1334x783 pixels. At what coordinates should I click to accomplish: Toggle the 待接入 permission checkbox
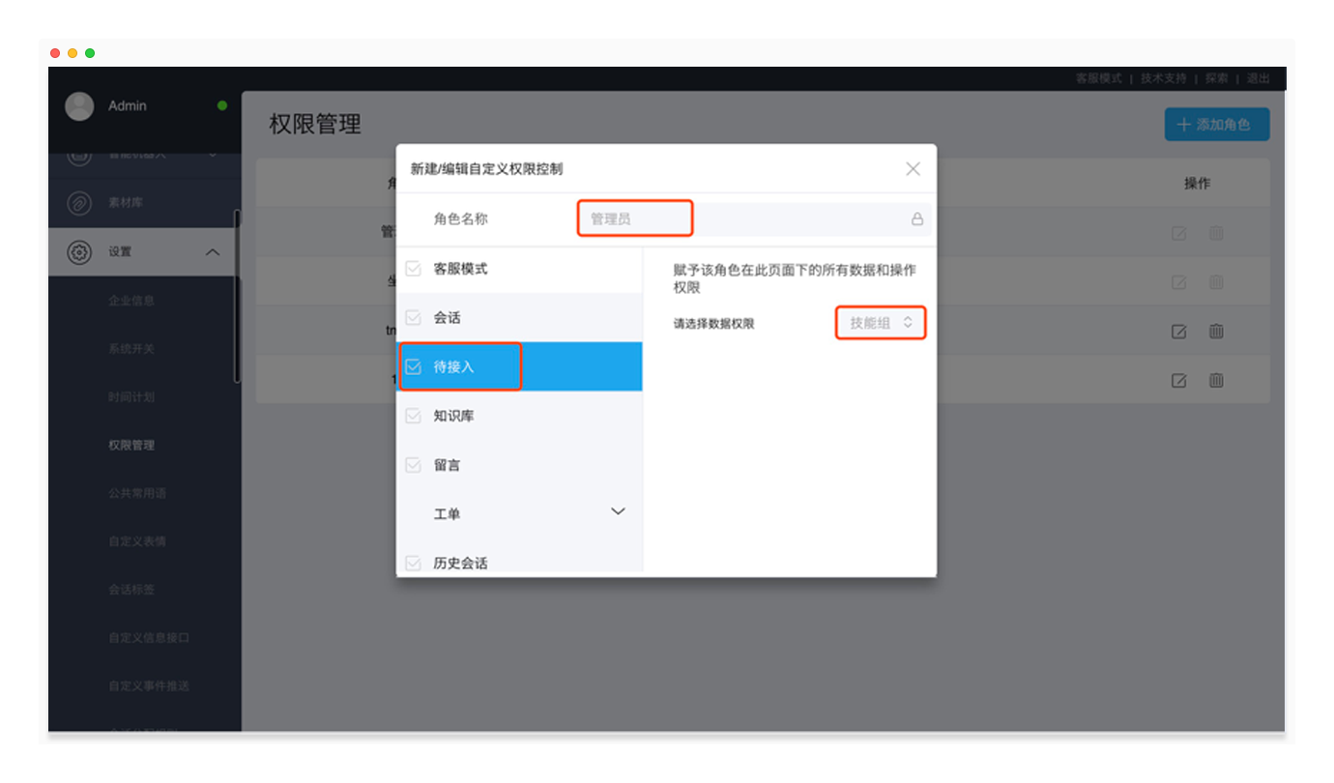[414, 366]
